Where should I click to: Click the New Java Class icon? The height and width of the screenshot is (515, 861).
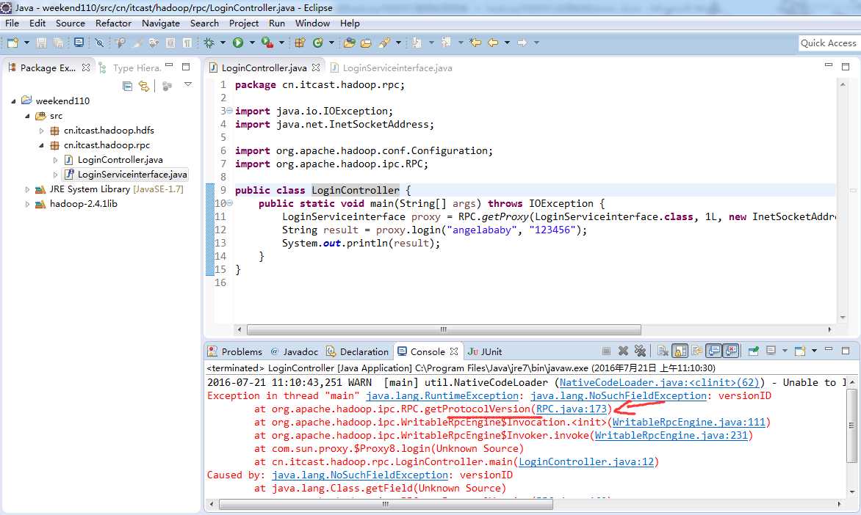317,43
